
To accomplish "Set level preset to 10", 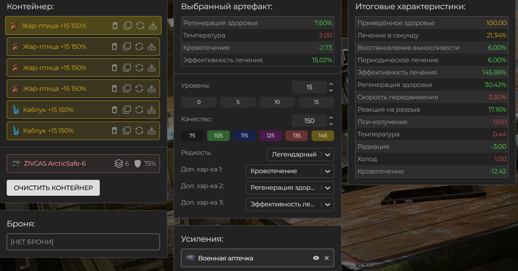I will coord(277,102).
